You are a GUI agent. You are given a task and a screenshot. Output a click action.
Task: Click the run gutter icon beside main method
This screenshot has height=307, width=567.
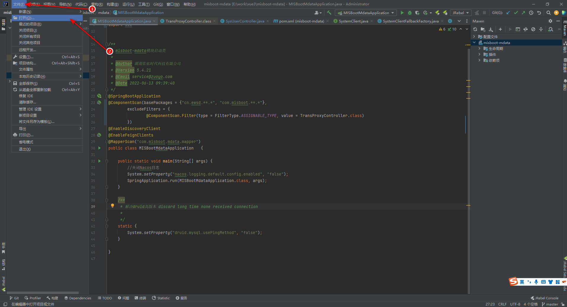pyautogui.click(x=99, y=161)
